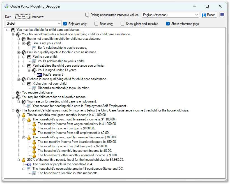Click the money bag icon for wages and salary $1,000.00
Screen dimensions: 230x184
(34, 124)
